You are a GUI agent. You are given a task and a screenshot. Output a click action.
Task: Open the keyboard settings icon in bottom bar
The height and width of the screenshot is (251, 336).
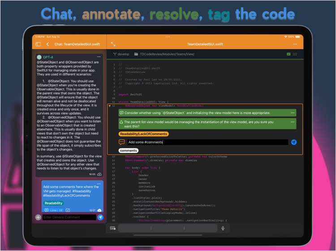(x=113, y=228)
